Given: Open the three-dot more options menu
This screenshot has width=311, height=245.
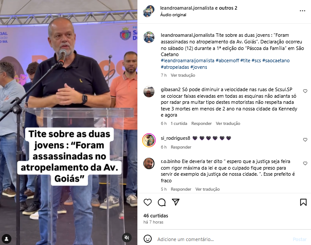Looking at the screenshot, I should [302, 11].
